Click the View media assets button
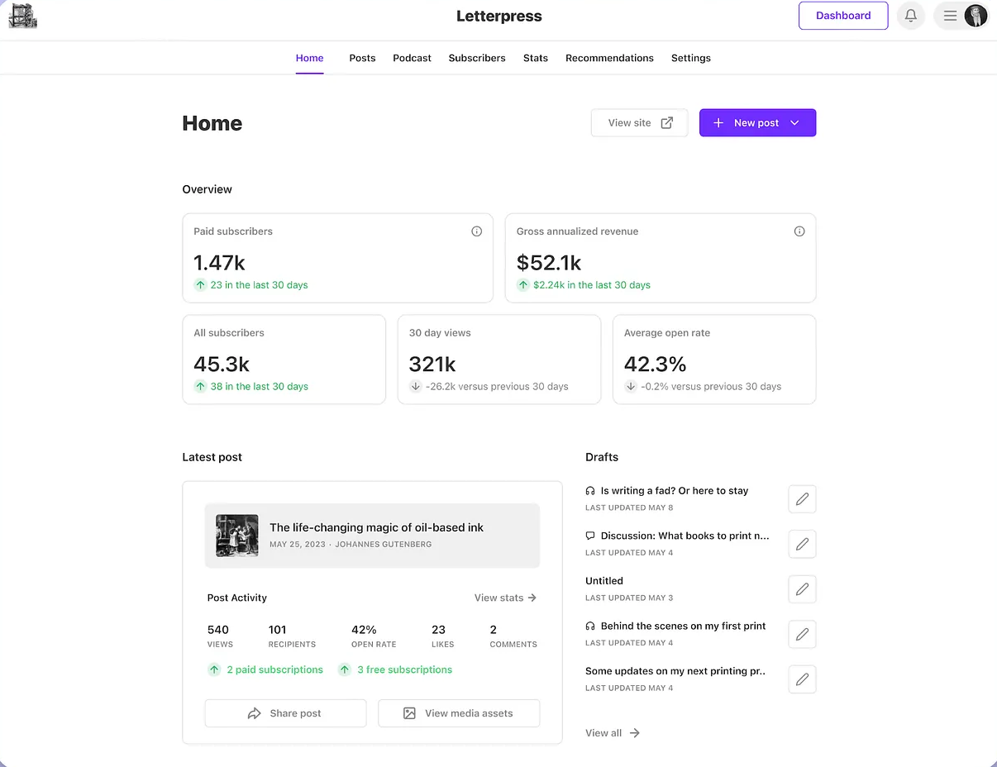The width and height of the screenshot is (997, 767). 459,713
